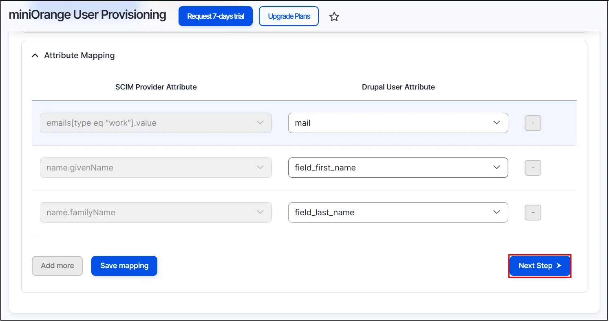Viewport: 609px width, 321px height.
Task: Remove the mail mapping row
Action: (533, 123)
